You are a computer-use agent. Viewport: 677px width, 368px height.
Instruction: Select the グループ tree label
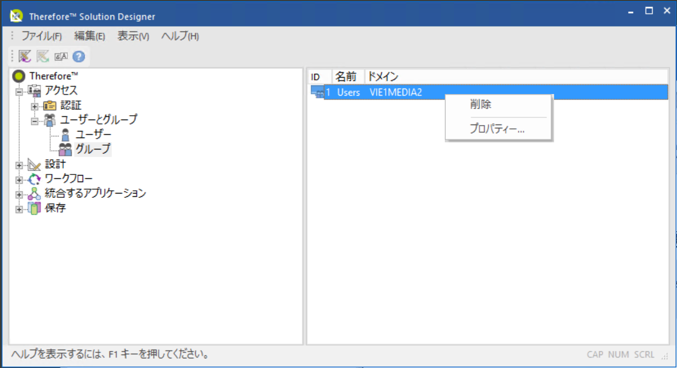[x=93, y=148]
